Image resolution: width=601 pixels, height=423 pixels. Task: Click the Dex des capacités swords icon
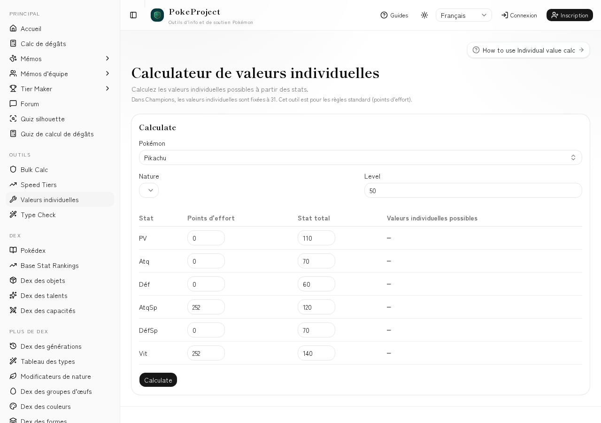13,311
